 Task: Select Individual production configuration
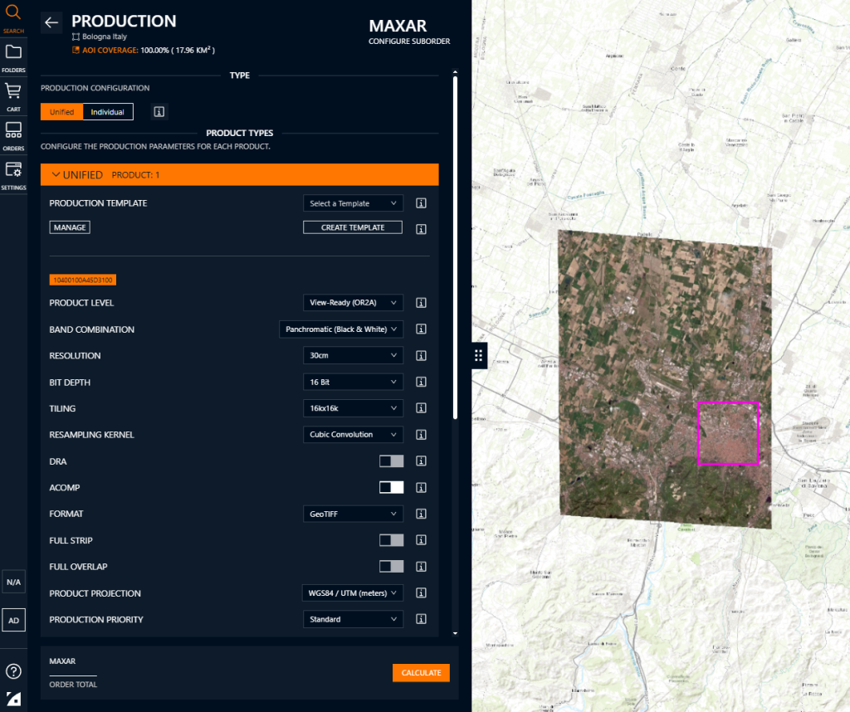click(107, 112)
